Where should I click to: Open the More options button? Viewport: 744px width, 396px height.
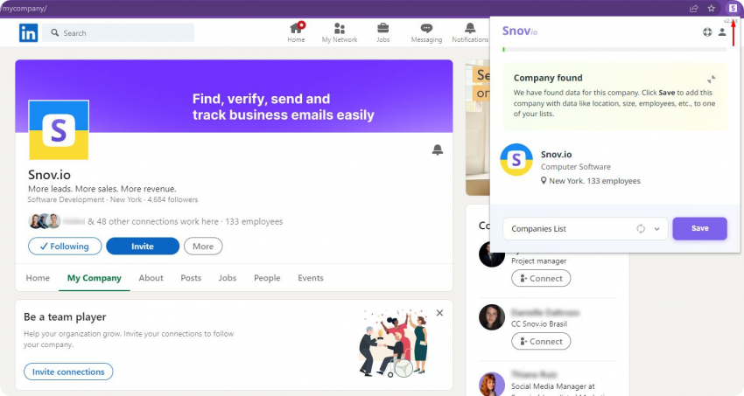tap(203, 247)
